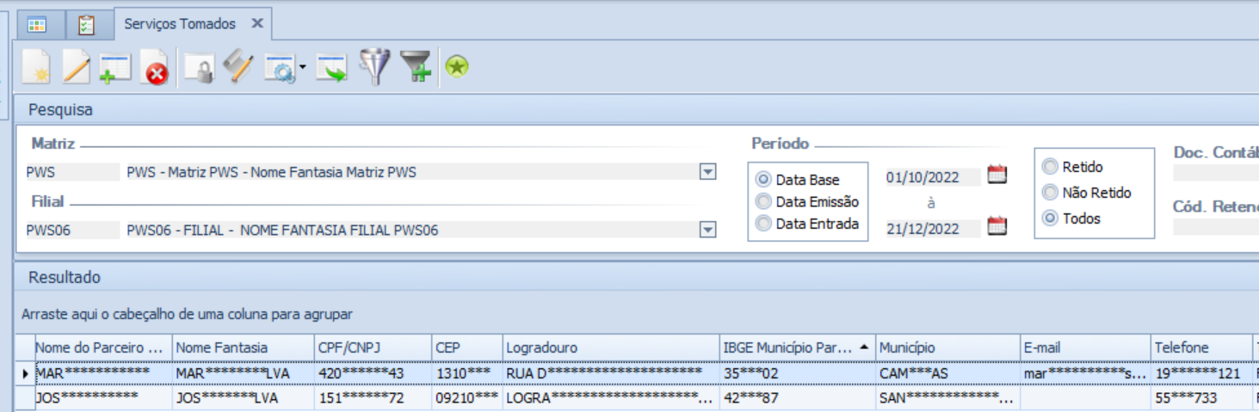Click Telefone cell 19******121
Screen dimensions: 1259x412
pos(1201,373)
